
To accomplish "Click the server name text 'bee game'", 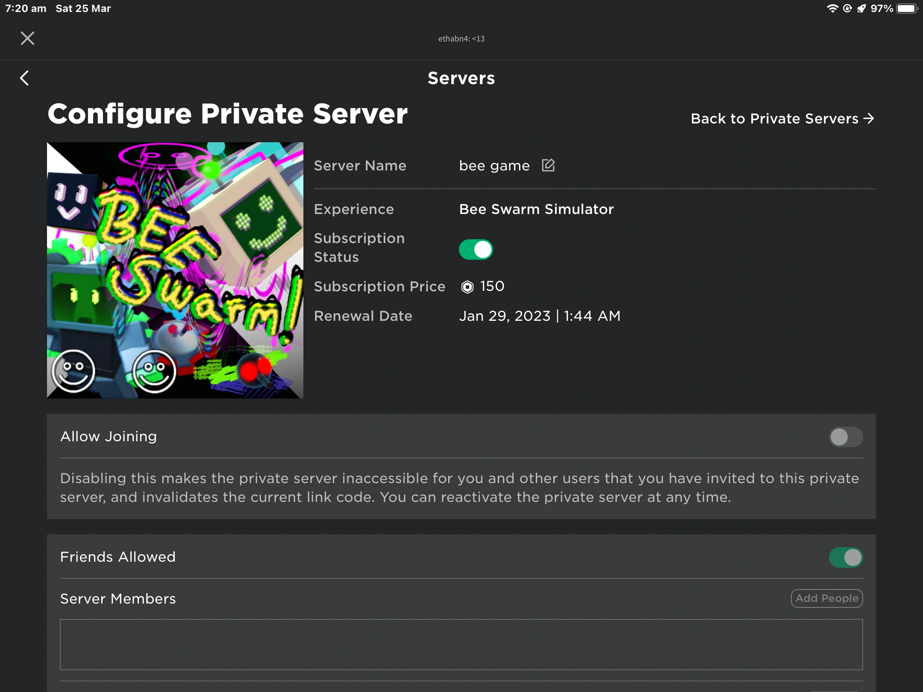I will coord(494,165).
